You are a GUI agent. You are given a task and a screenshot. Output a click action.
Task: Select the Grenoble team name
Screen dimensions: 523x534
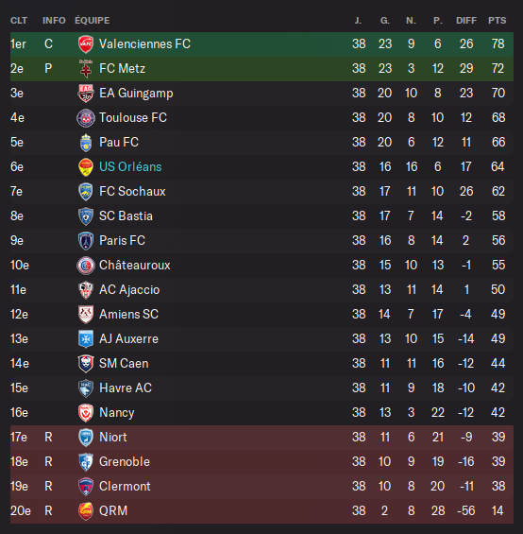click(125, 462)
